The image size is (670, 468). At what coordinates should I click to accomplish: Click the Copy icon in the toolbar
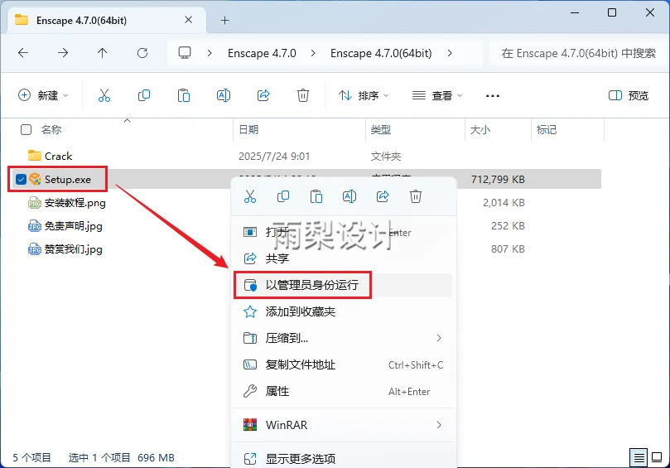point(144,95)
